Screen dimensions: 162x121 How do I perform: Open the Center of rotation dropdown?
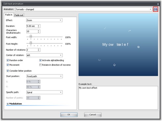44,55
